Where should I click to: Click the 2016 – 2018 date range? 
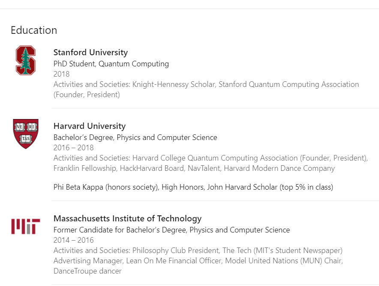(x=73, y=147)
